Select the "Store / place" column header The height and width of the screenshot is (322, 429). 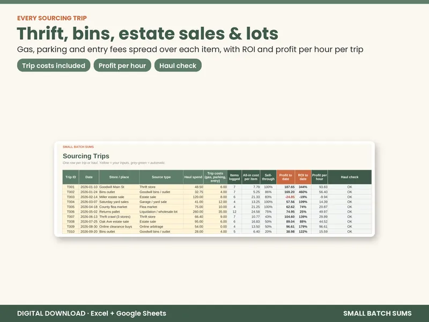[119, 177]
